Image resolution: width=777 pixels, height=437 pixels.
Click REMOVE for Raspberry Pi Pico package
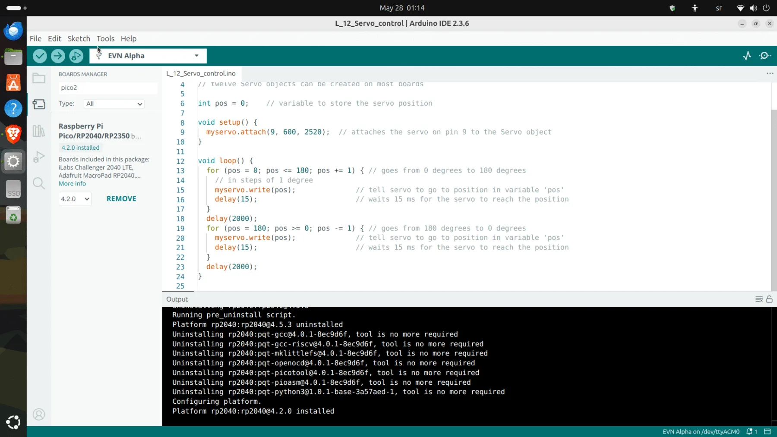point(121,199)
